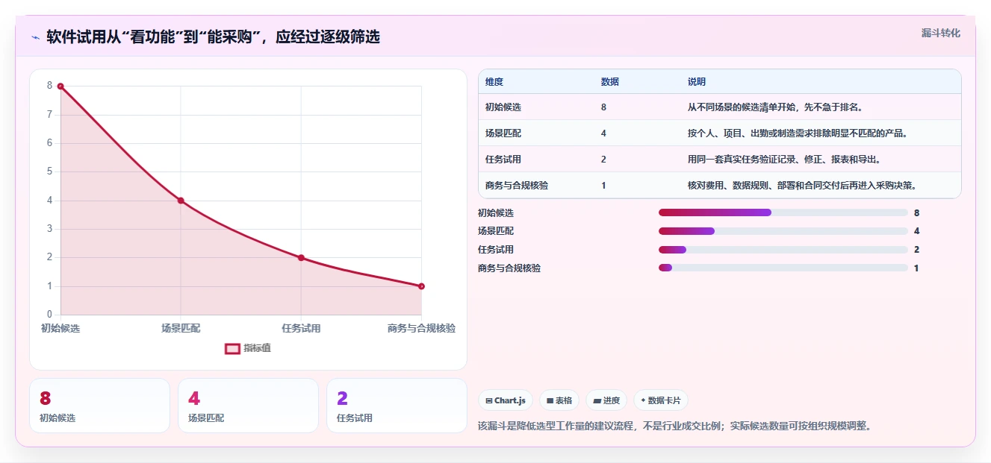Click the Chart.js tag chip
This screenshot has height=463, width=991.
[x=506, y=400]
